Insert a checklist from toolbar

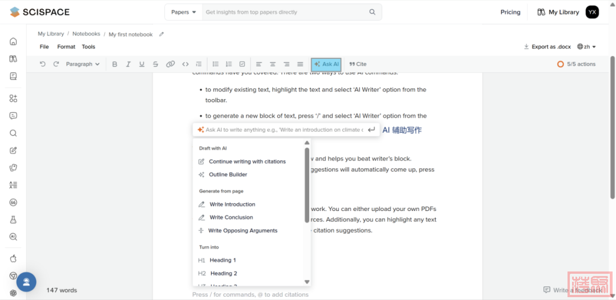(242, 64)
